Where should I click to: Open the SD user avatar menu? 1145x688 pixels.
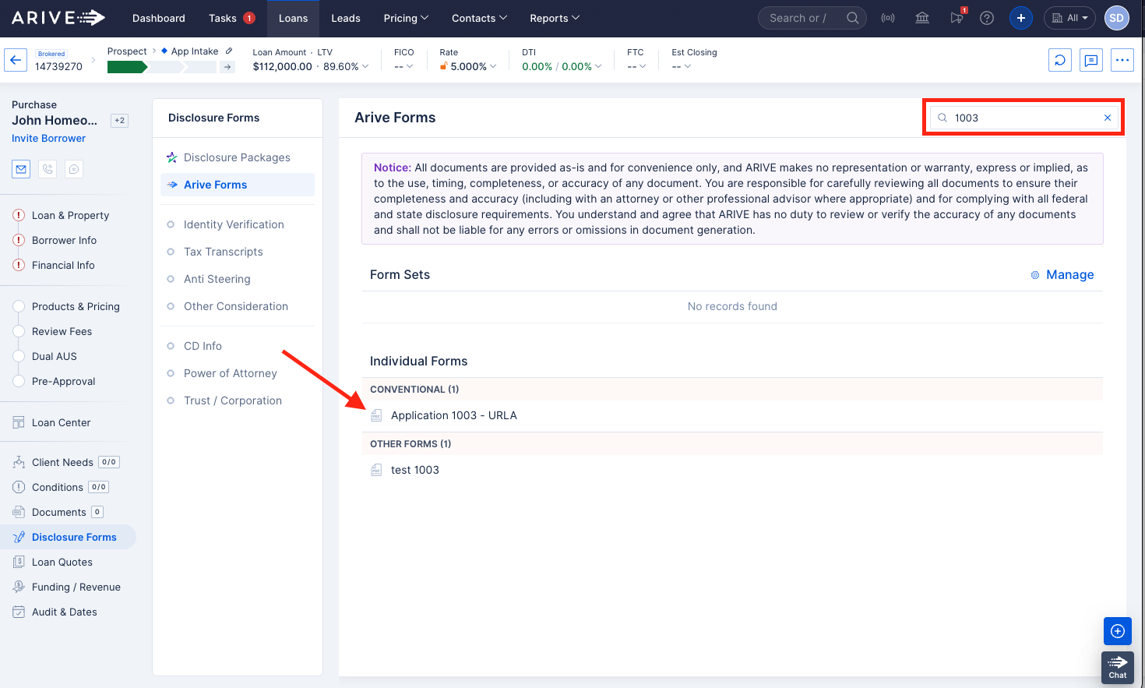pos(1117,18)
